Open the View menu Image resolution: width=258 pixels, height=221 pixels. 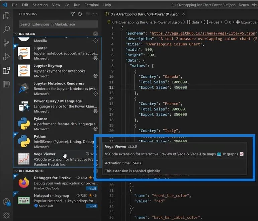click(x=56, y=5)
